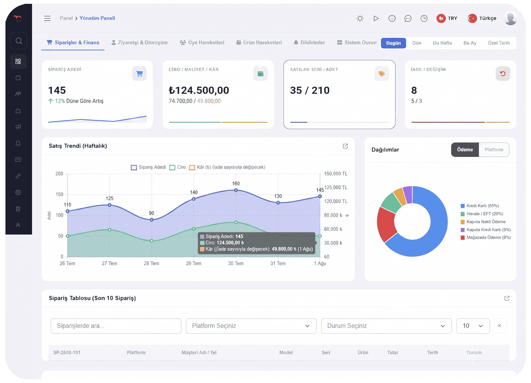This screenshot has height=383, width=531.
Task: Open the sidebar search icon
Action: tap(19, 41)
